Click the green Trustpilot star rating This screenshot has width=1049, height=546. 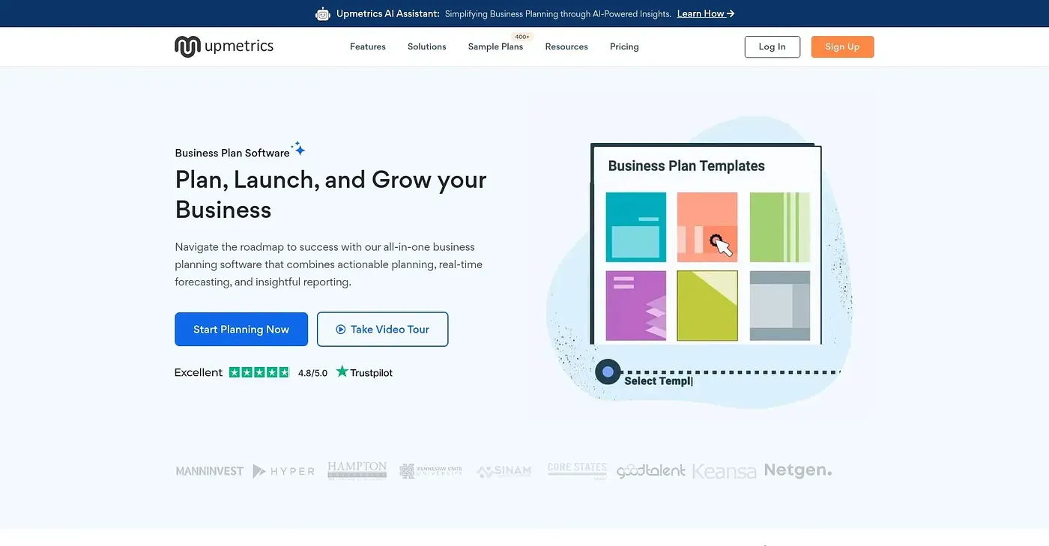[x=259, y=372]
